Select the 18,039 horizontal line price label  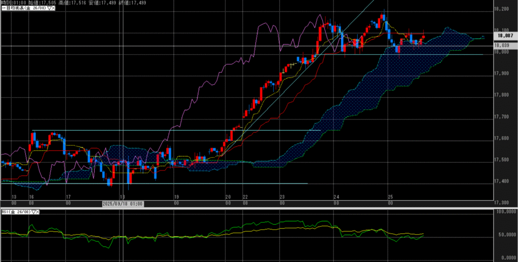[x=503, y=46]
